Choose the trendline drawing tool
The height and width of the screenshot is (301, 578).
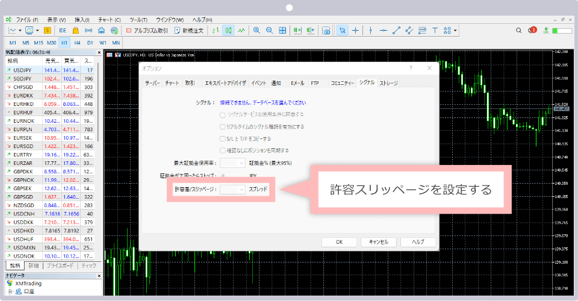pyautogui.click(x=397, y=30)
